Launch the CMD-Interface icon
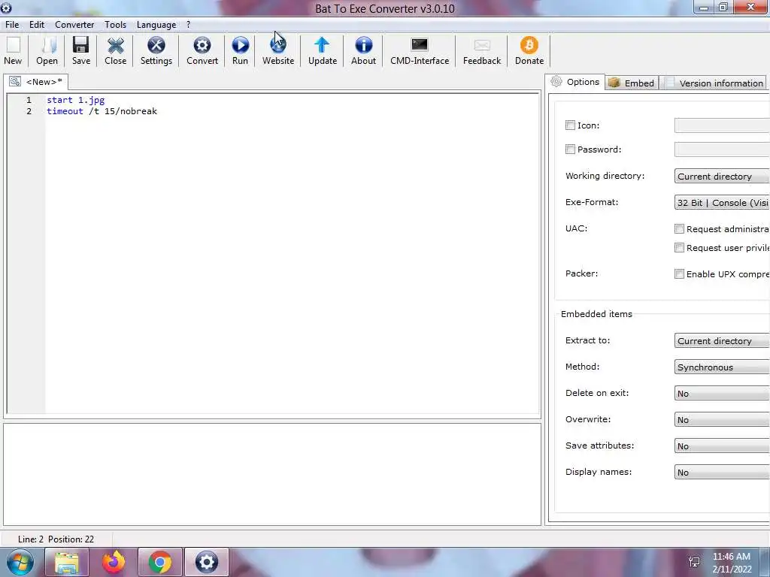The width and height of the screenshot is (770, 577). [420, 45]
